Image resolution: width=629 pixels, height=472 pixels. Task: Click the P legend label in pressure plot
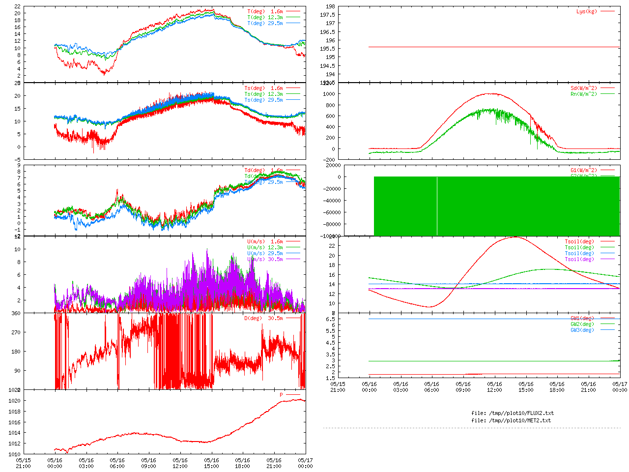pos(282,395)
